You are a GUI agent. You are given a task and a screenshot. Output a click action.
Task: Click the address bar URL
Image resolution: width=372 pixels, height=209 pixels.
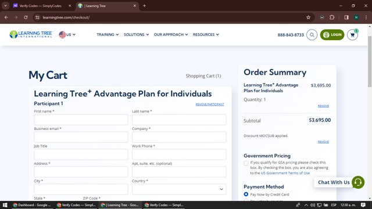coord(66,17)
